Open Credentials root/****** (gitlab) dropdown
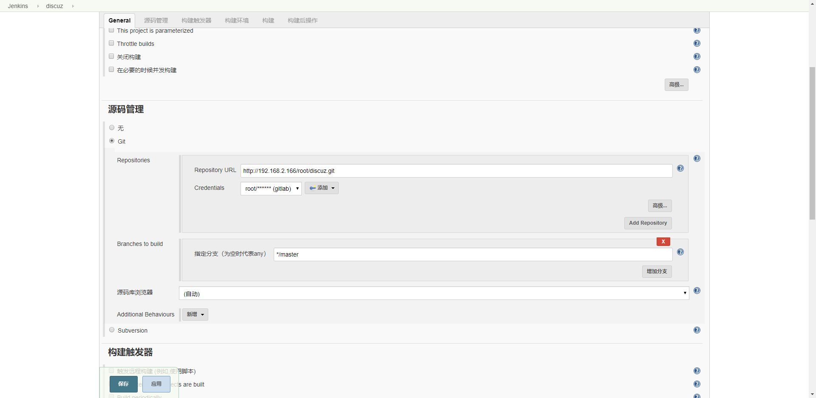Image resolution: width=816 pixels, height=398 pixels. pyautogui.click(x=271, y=189)
